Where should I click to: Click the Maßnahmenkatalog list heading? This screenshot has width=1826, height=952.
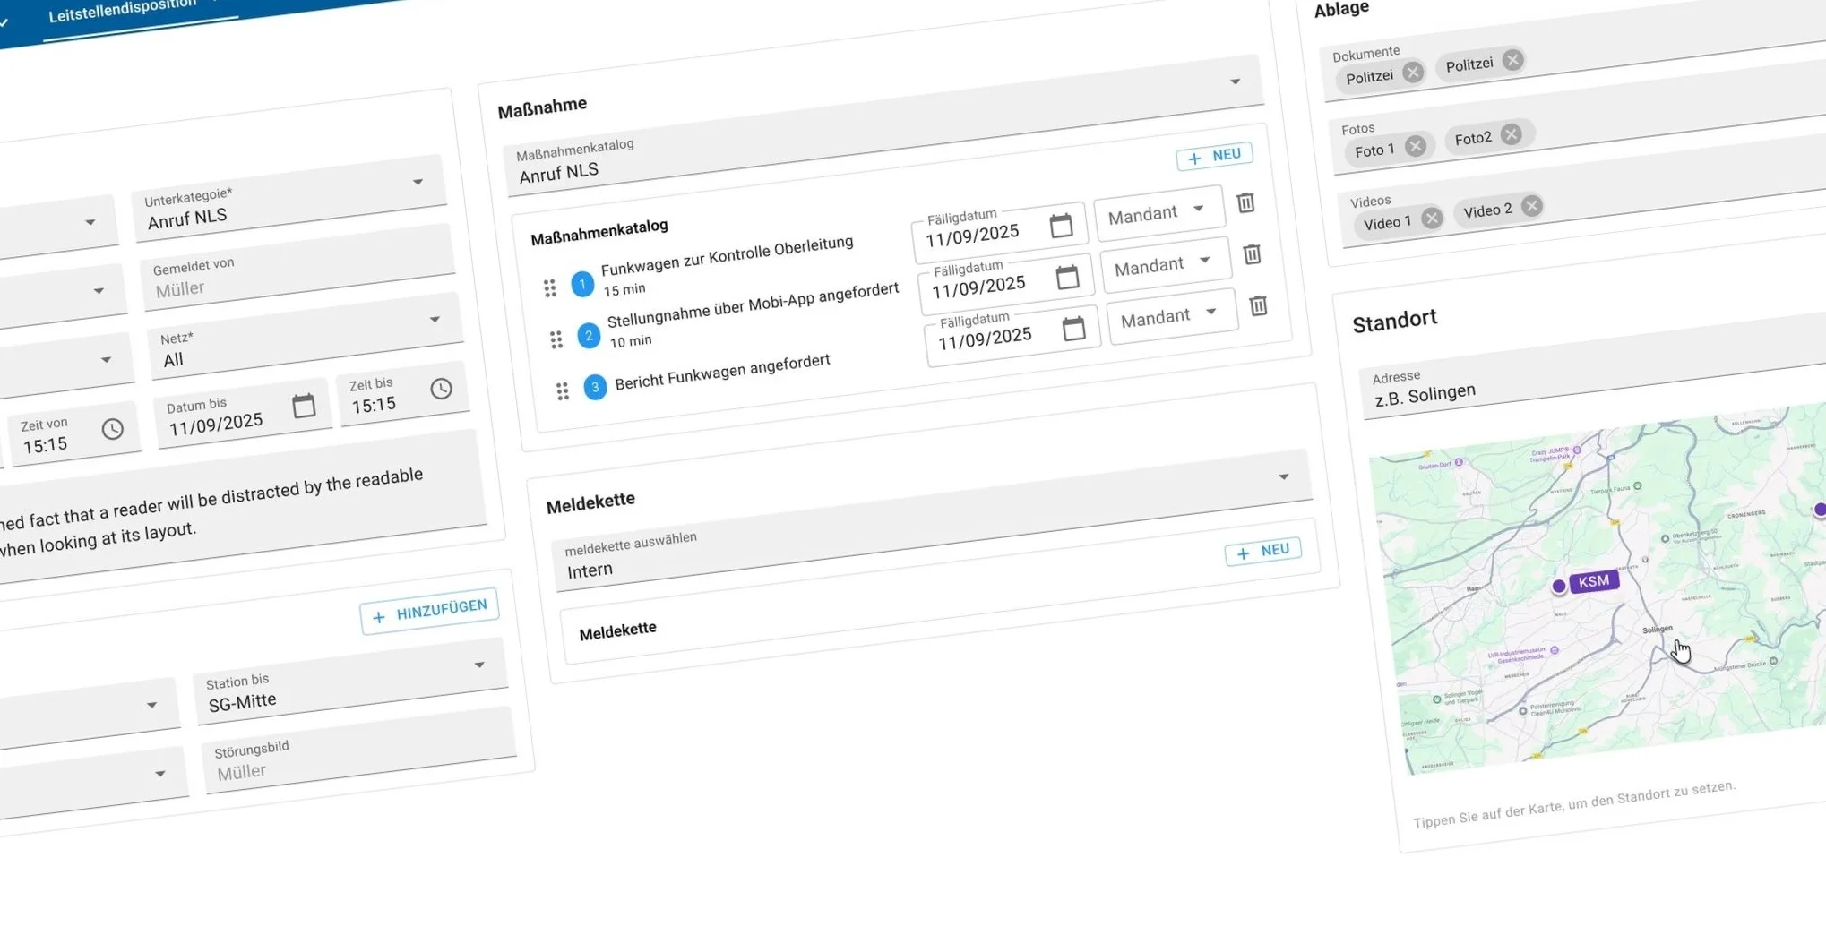point(599,232)
